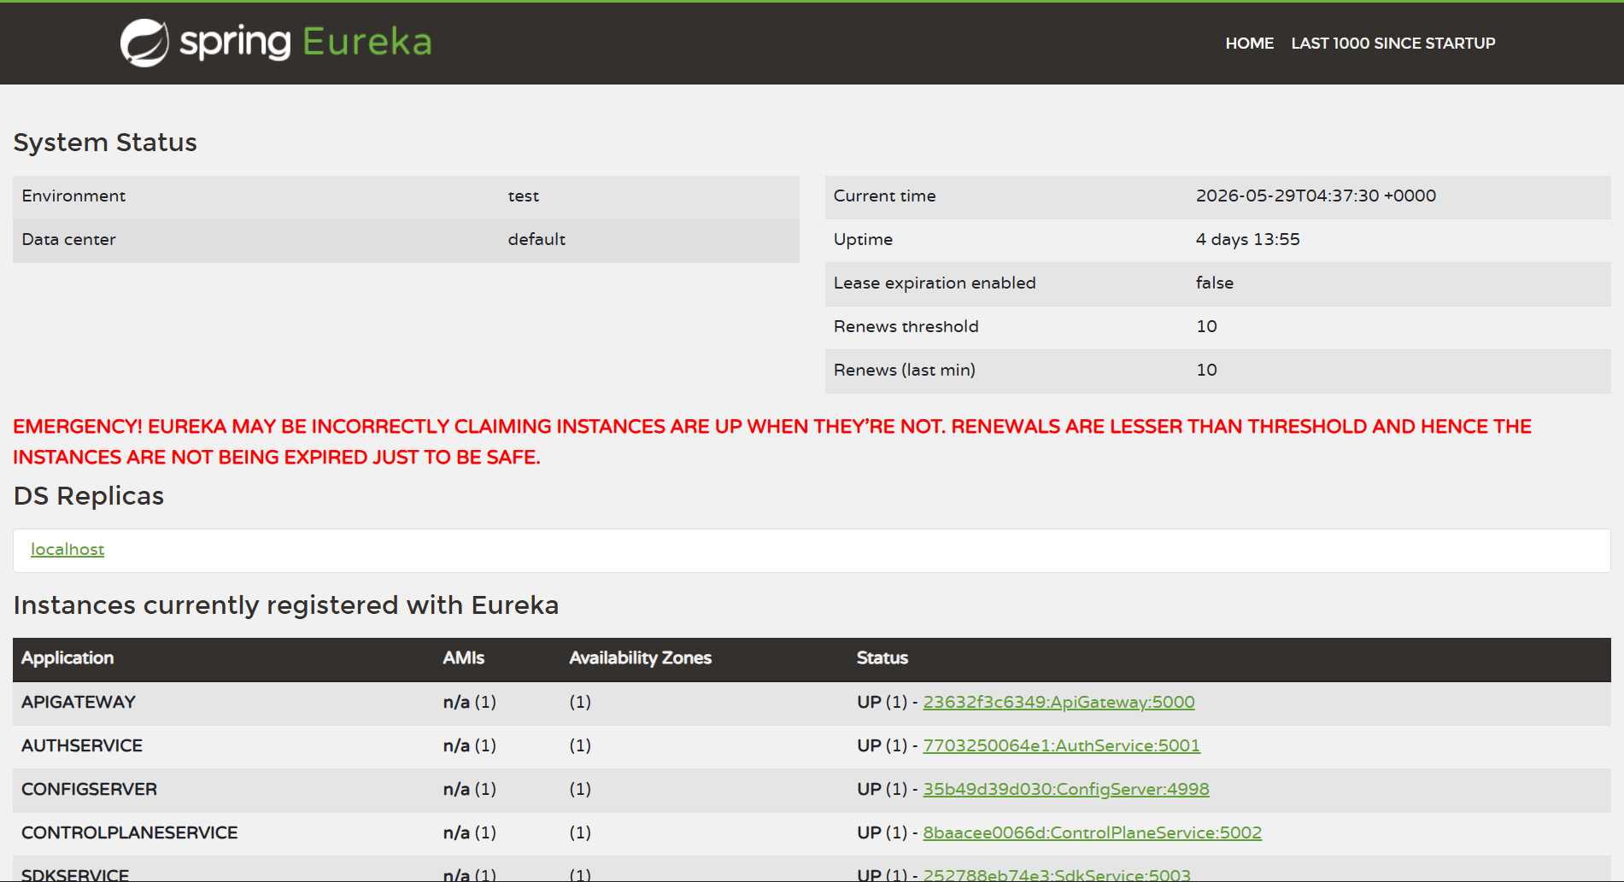Image resolution: width=1624 pixels, height=882 pixels.
Task: Select the Lease expiration enabled value false
Action: [1214, 283]
